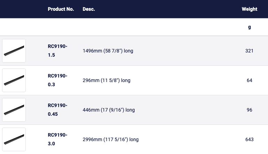This screenshot has height=154, width=268.
Task: Click the Product No. column header
Action: point(61,9)
